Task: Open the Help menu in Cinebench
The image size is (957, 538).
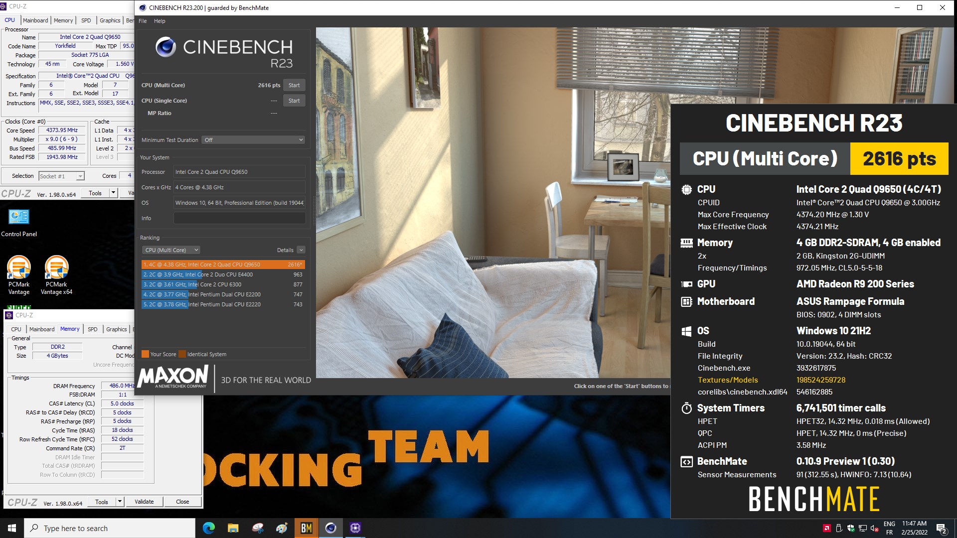Action: 159,21
